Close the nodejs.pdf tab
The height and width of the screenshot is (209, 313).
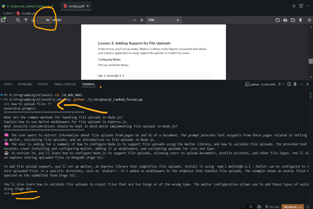coord(88,6)
